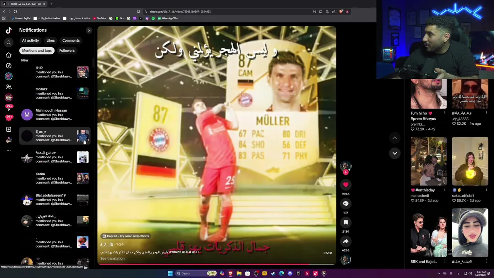This screenshot has width=494, height=278.
Task: Go to next video with down chevron
Action: (394, 153)
